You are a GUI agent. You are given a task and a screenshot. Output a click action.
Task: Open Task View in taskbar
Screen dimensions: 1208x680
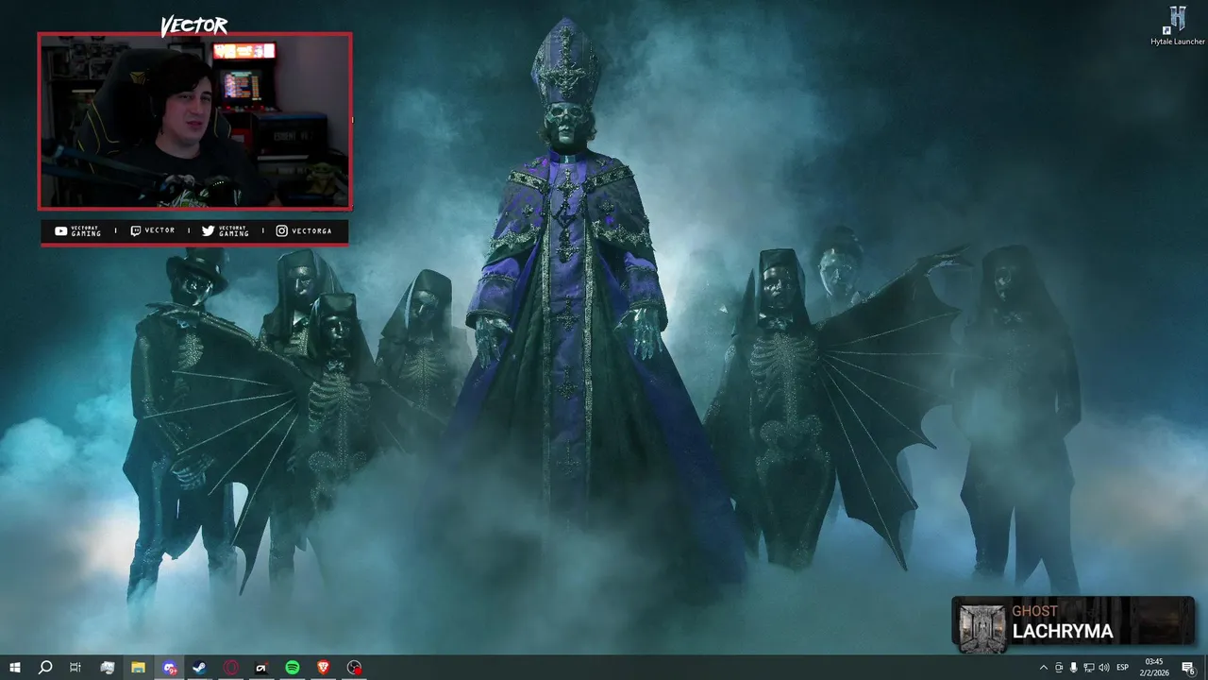pos(75,668)
